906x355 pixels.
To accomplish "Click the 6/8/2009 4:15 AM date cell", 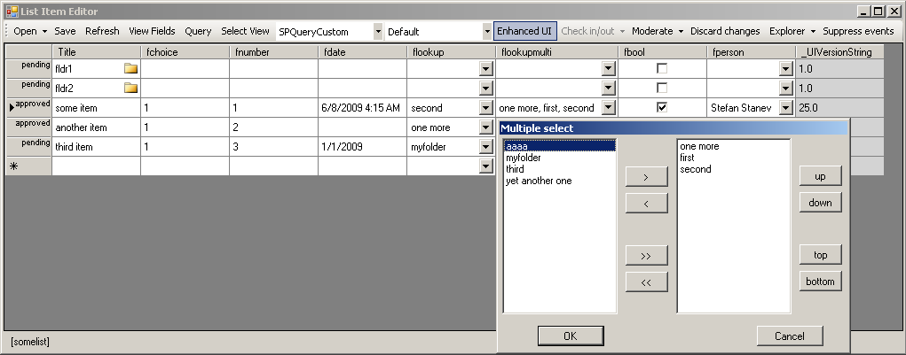I will 362,108.
